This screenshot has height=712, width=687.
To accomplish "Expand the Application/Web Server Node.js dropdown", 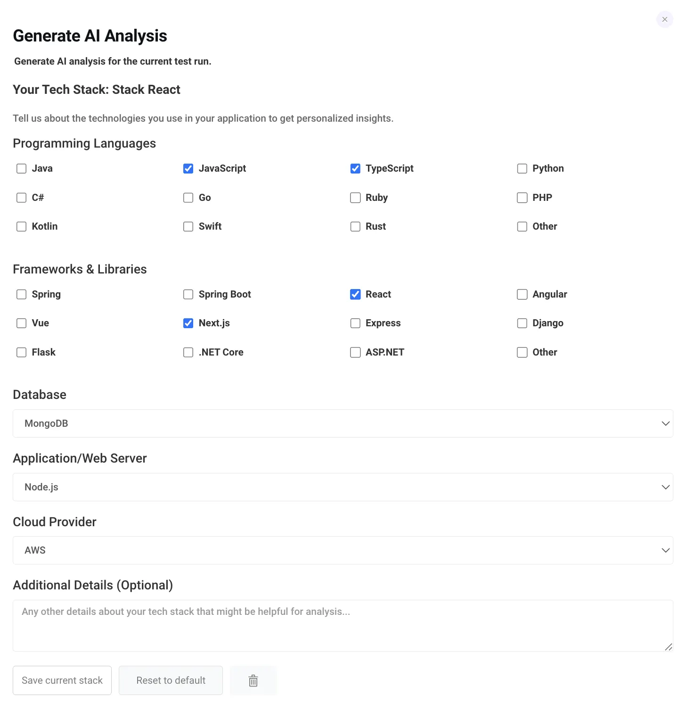I will 343,487.
